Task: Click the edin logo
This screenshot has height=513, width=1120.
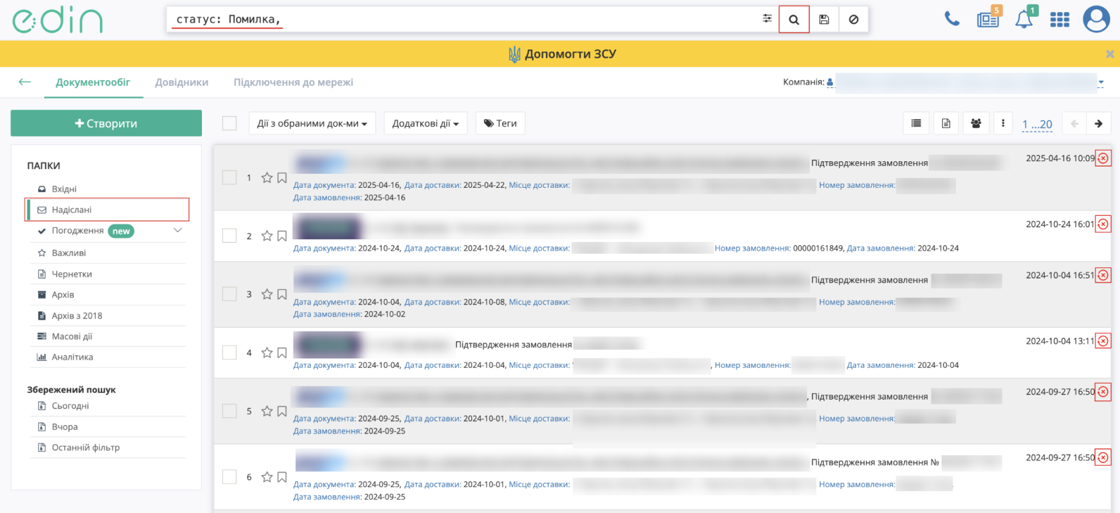Action: tap(58, 21)
